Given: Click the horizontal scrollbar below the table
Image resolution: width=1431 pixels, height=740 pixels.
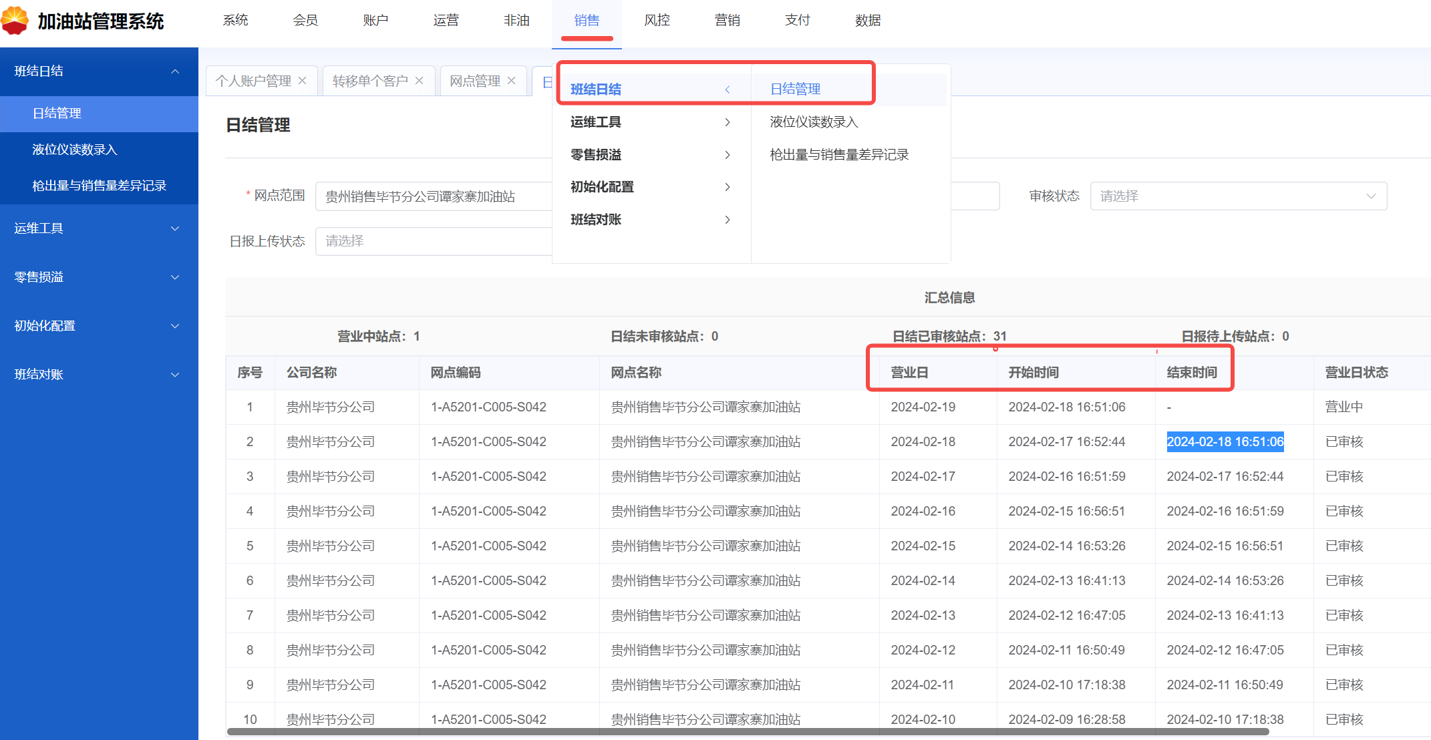Looking at the screenshot, I should [x=747, y=732].
